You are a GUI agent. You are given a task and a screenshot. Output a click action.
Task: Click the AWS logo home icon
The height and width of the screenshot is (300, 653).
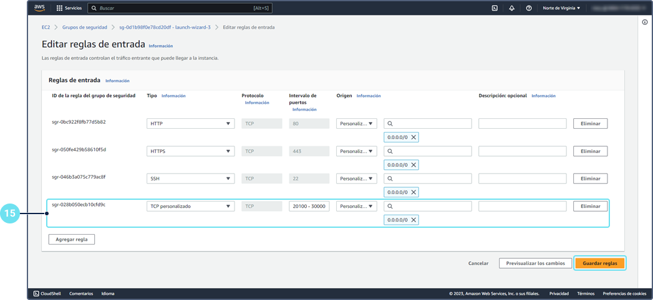pyautogui.click(x=40, y=8)
